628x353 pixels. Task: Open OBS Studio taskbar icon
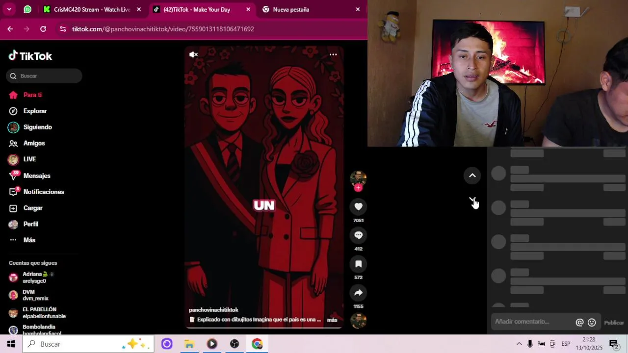[x=235, y=344]
